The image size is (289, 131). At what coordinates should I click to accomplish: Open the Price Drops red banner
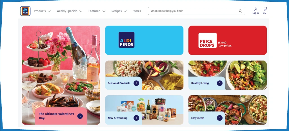[227, 40]
